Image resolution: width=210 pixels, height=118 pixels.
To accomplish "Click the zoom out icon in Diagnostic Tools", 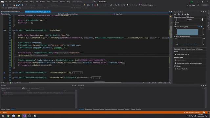I will 185,14.
